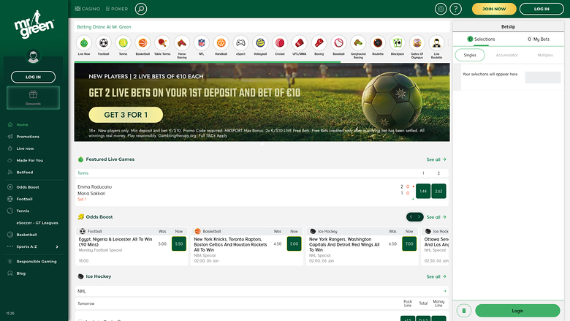Switch to the Selections tab
Viewport: 570px width, 321px height.
pyautogui.click(x=481, y=39)
